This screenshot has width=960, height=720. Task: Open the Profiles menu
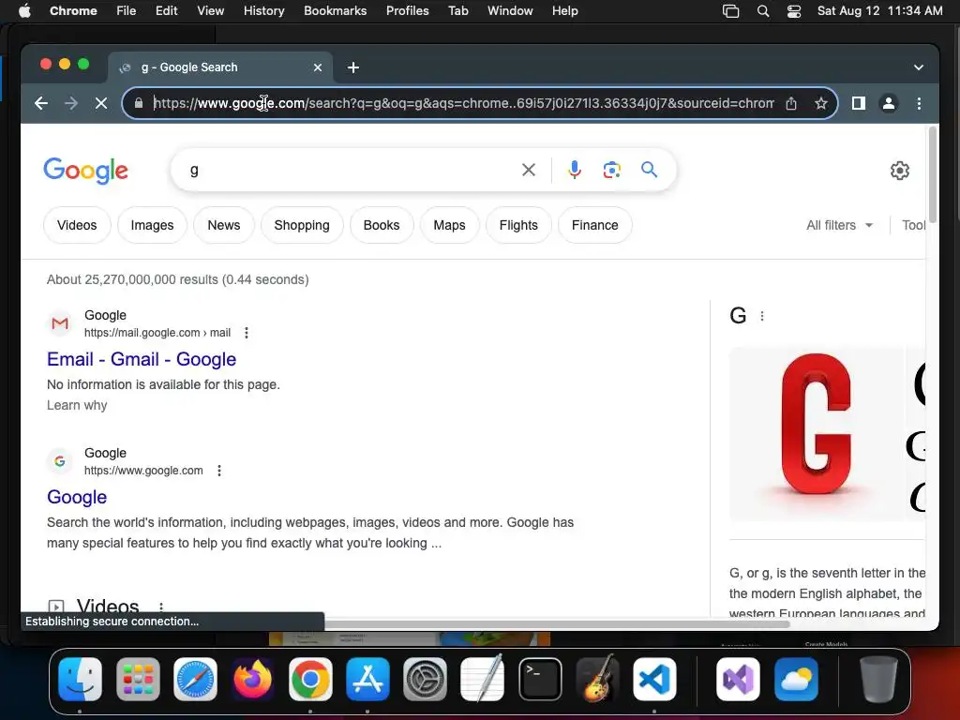pos(407,10)
